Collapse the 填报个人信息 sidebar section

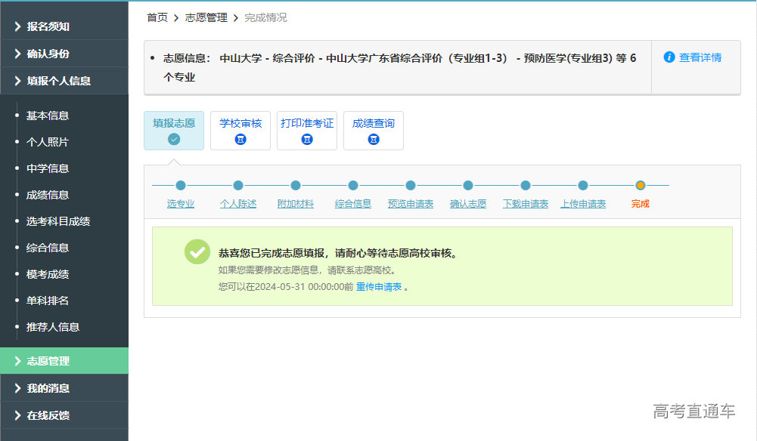point(58,81)
